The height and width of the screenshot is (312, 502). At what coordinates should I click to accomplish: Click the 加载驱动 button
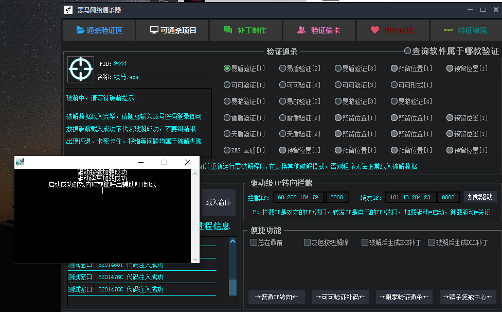pos(480,197)
